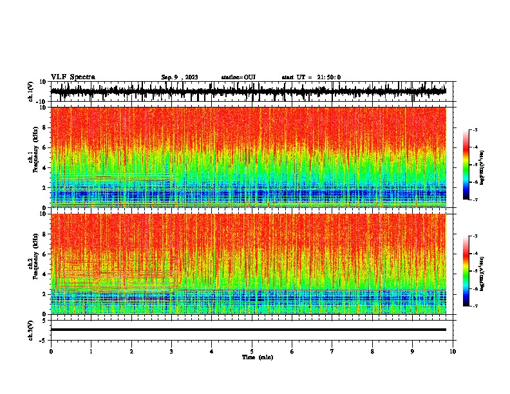Click the ch.3 flat voltage trace line
This screenshot has width=510, height=394.
[x=249, y=330]
